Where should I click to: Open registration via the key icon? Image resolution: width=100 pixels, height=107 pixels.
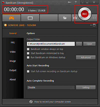tap(69, 2)
